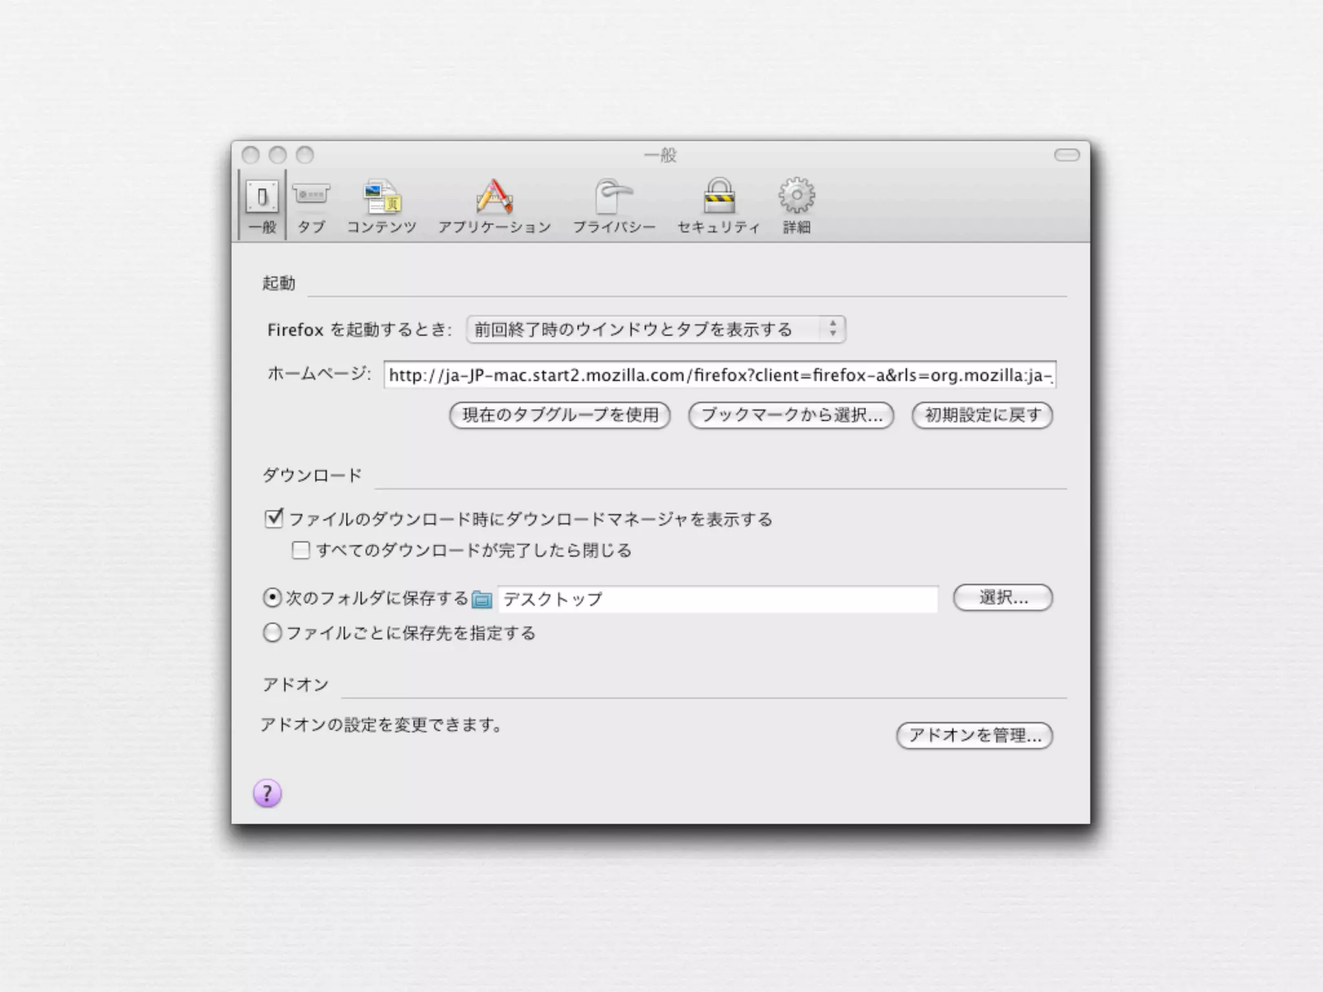Toggle the download manager display checkbox
Viewport: 1323px width, 992px height.
274,519
